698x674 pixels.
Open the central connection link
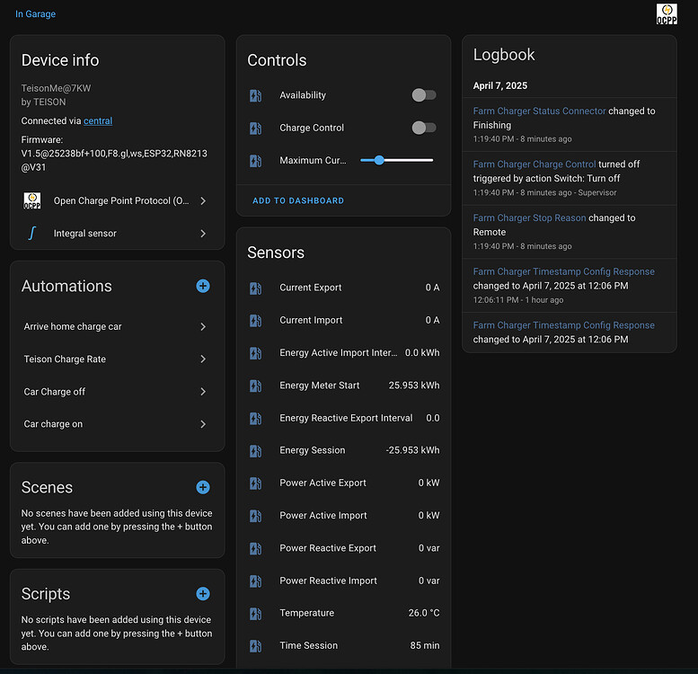tap(98, 120)
